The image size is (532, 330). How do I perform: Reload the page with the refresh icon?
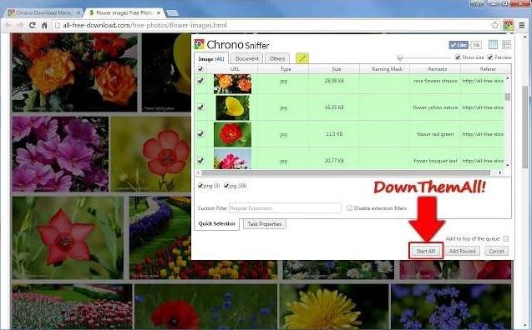point(33,25)
